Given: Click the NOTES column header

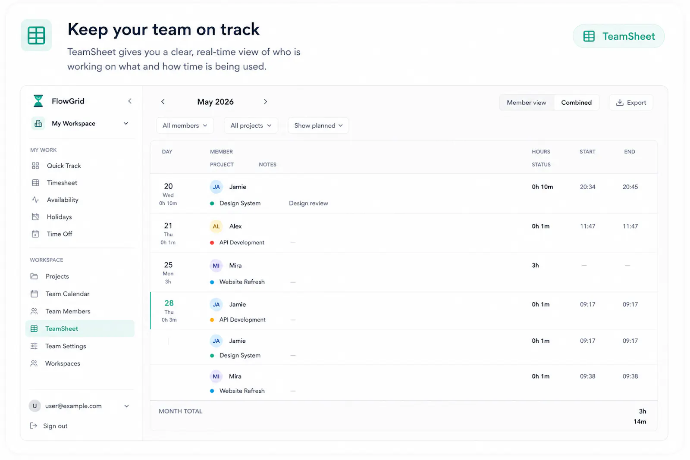Looking at the screenshot, I should tap(267, 165).
